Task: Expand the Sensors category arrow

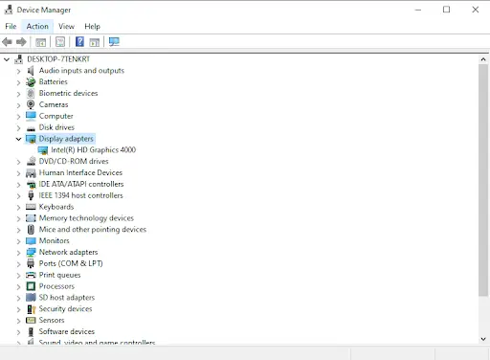Action: click(18, 321)
